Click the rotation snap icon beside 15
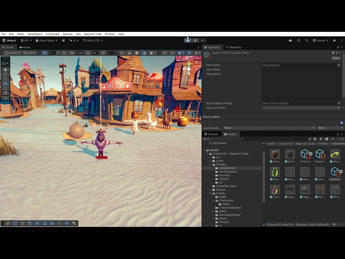This screenshot has height=259, width=345. pyautogui.click(x=88, y=53)
